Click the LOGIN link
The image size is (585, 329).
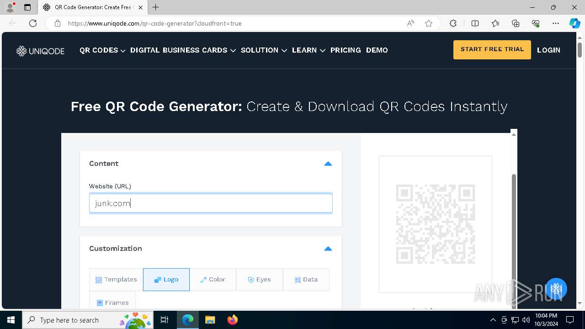[548, 50]
